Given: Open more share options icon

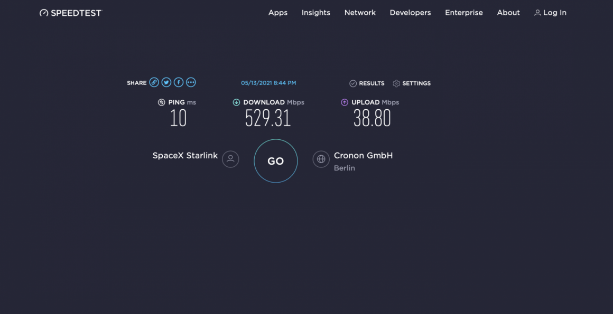Looking at the screenshot, I should click(191, 82).
